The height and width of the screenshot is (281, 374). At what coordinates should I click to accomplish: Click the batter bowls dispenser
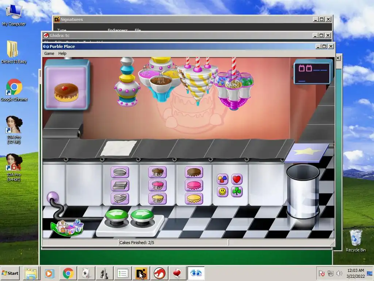160,79
